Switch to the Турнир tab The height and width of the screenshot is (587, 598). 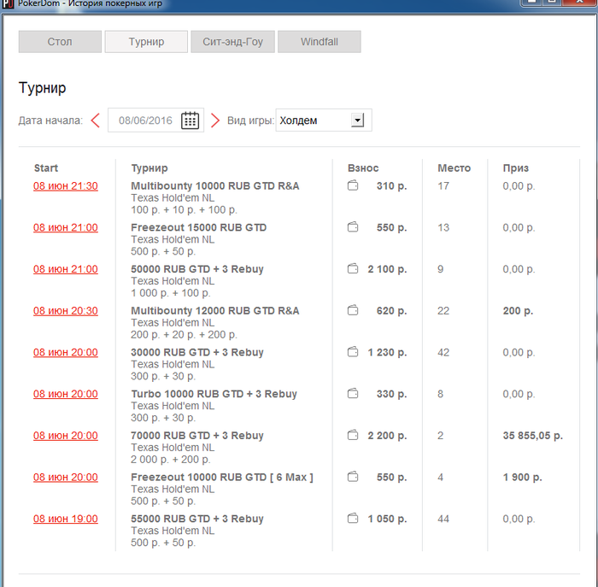pyautogui.click(x=146, y=42)
